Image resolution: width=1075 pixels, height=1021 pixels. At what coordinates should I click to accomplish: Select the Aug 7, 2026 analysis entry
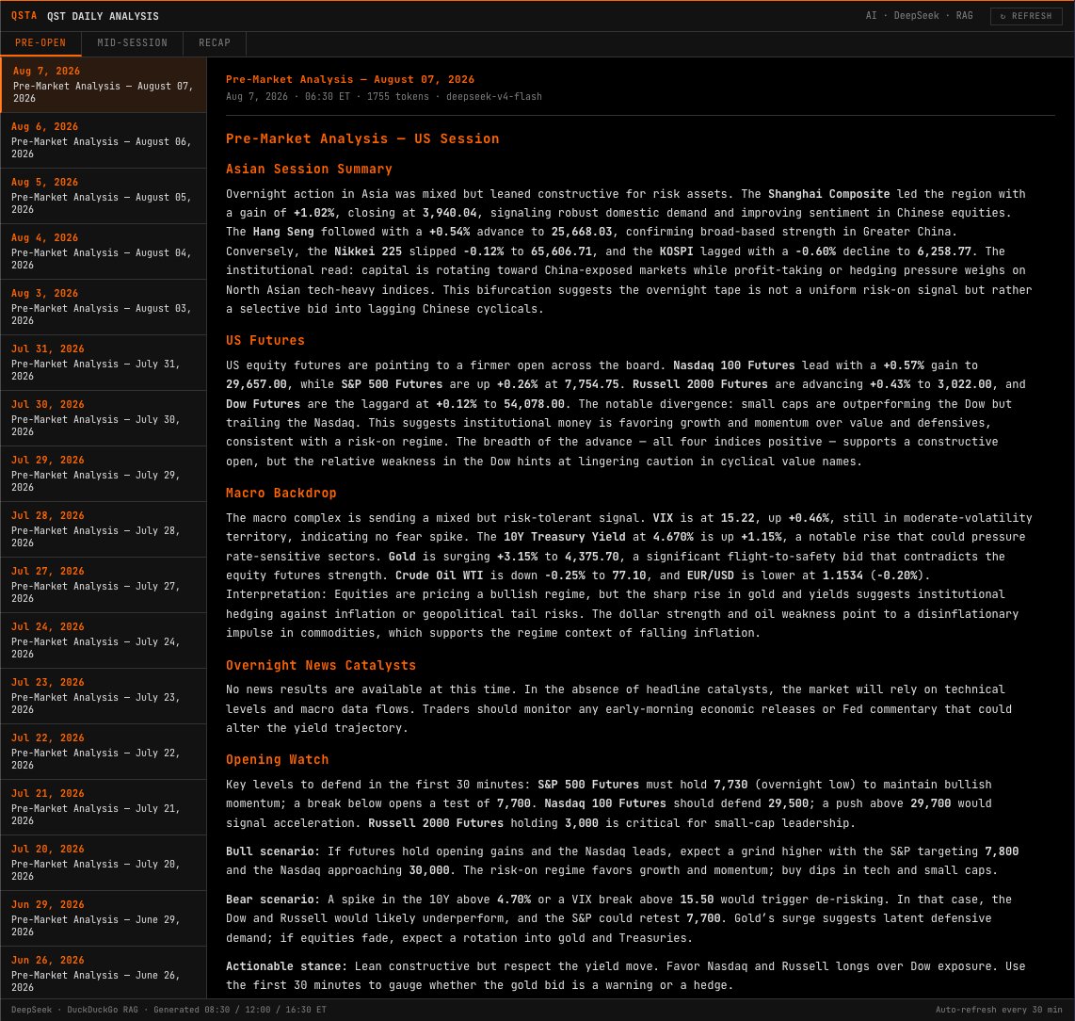[x=104, y=85]
